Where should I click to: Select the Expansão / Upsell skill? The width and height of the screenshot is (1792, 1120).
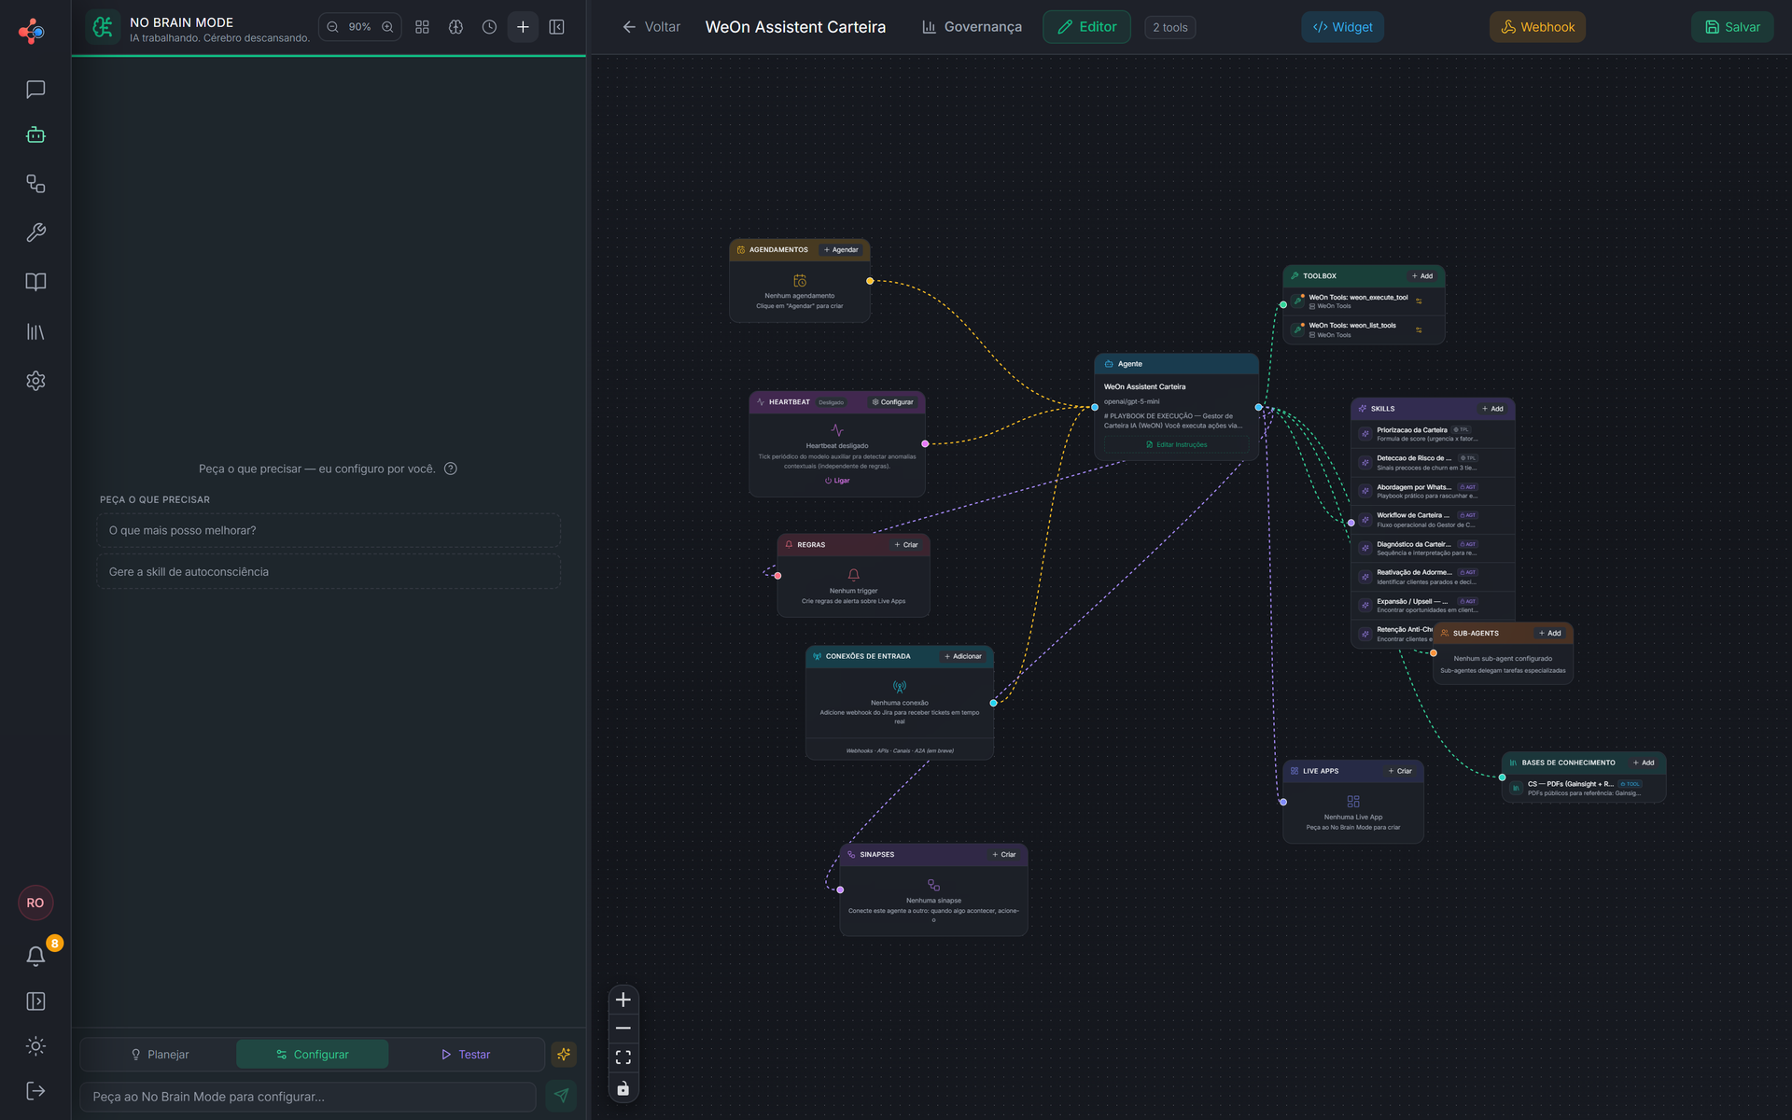(x=1433, y=606)
